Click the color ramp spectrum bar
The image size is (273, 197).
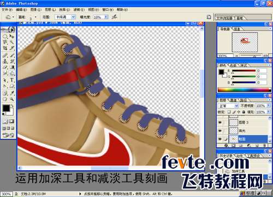point(244,89)
